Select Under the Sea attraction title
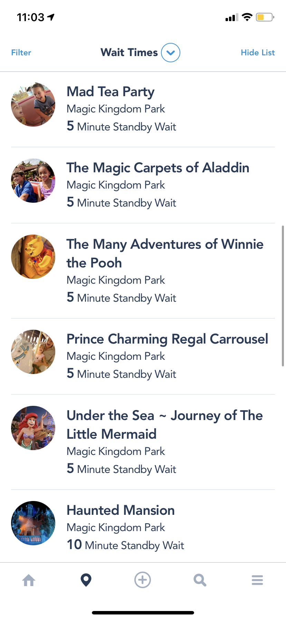The image size is (286, 620). coord(164,425)
